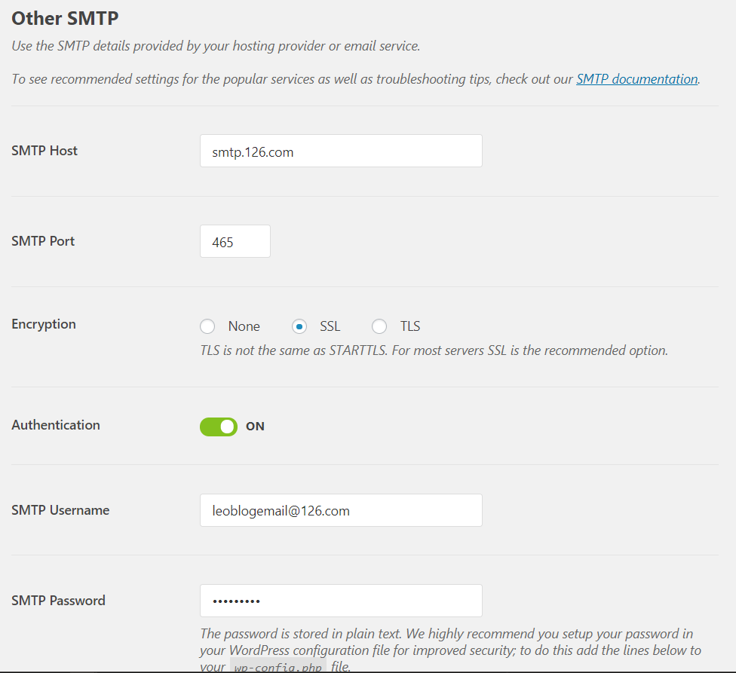736x673 pixels.
Task: Click the wp-config.php code snippet
Action: click(x=278, y=666)
